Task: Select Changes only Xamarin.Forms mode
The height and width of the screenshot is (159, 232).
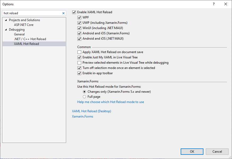Action: [x=84, y=91]
